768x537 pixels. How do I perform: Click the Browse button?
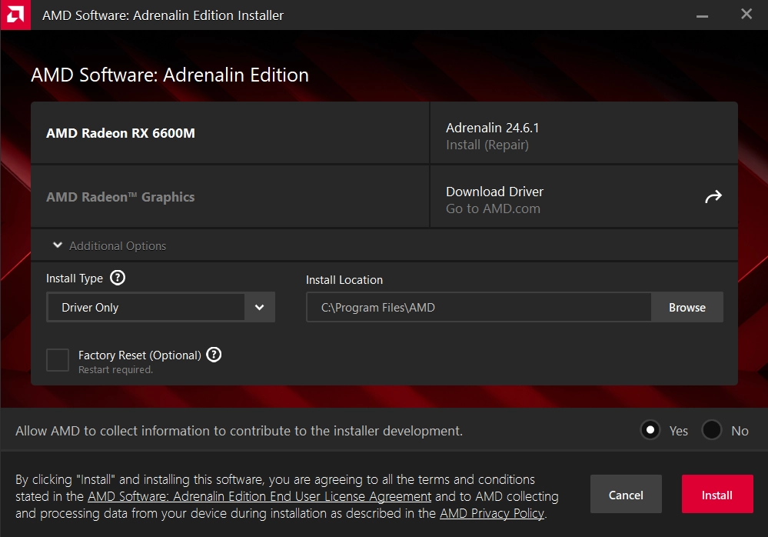point(687,307)
